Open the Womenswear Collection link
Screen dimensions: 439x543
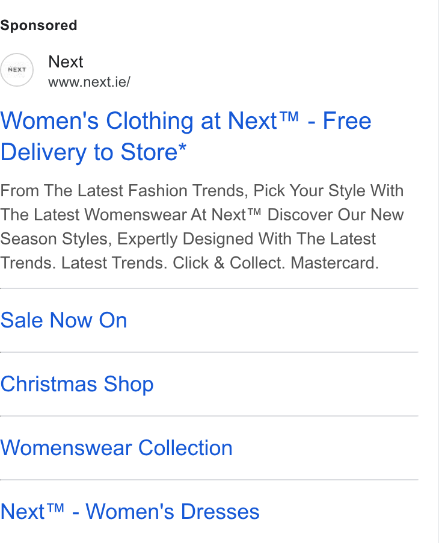click(x=116, y=448)
